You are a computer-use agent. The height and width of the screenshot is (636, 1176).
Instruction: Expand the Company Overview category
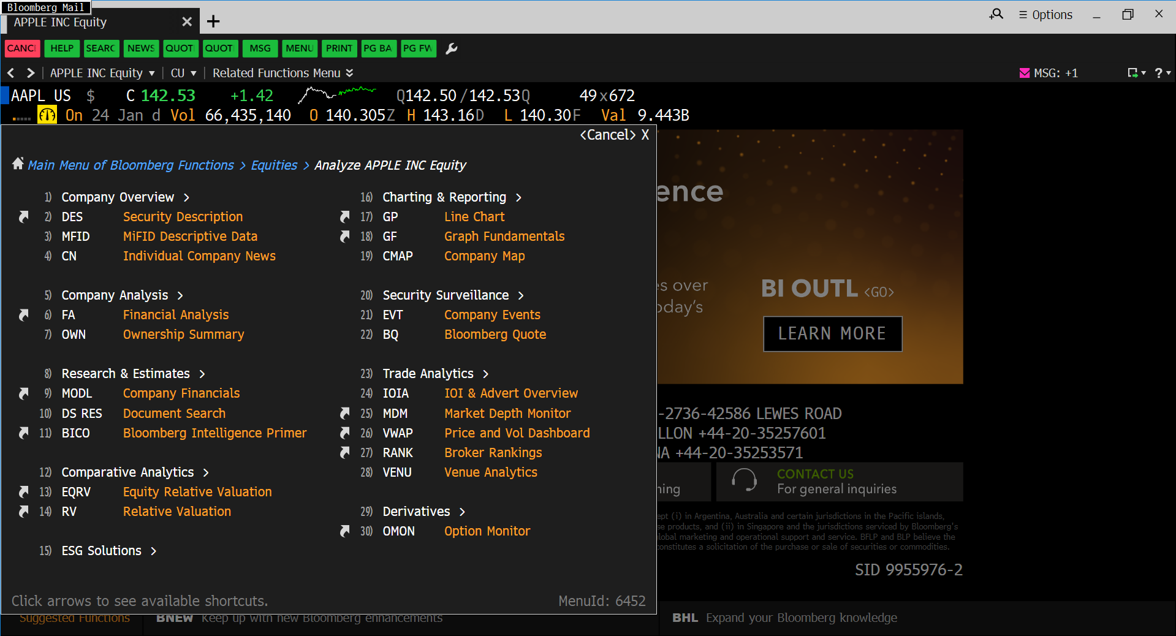[126, 197]
